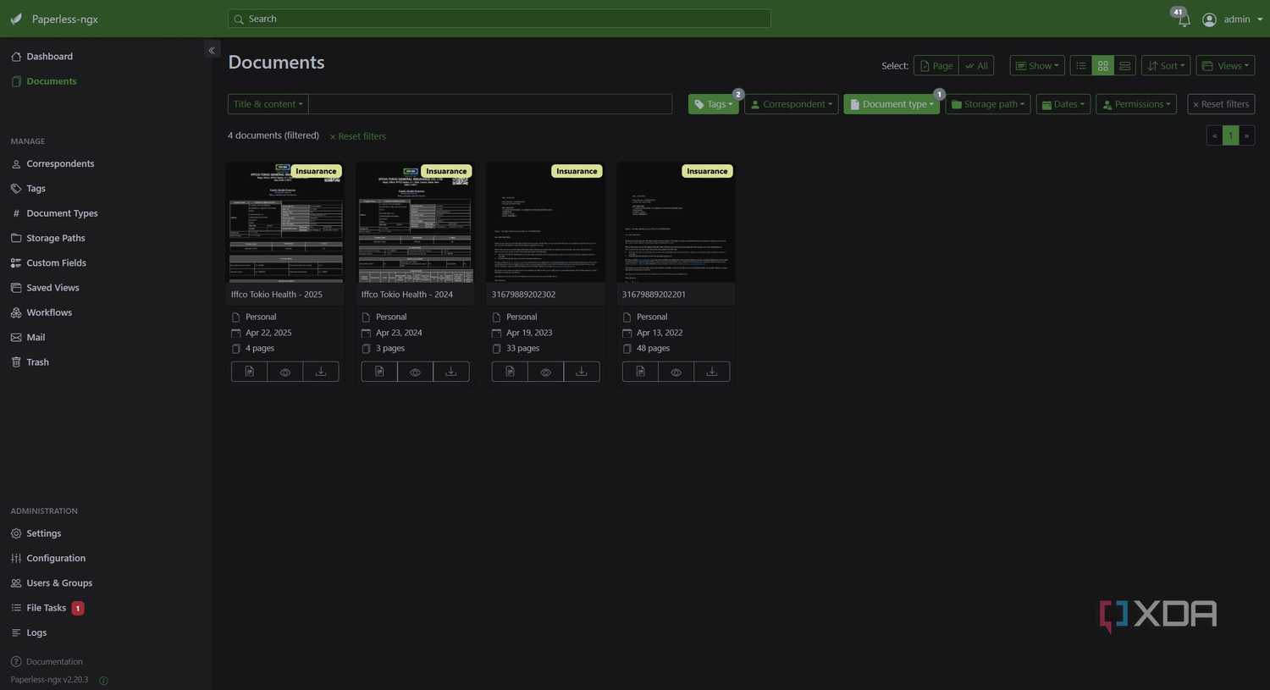Open the Tags filter dropdown
This screenshot has width=1270, height=690.
[x=714, y=104]
